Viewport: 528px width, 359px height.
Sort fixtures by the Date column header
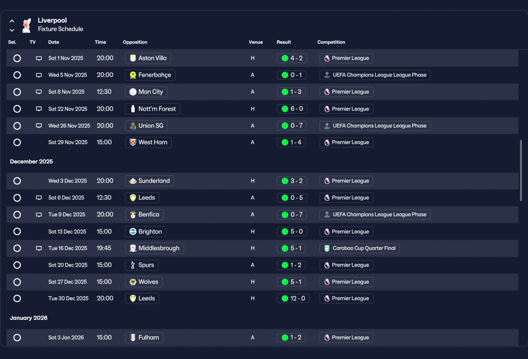[x=54, y=42]
